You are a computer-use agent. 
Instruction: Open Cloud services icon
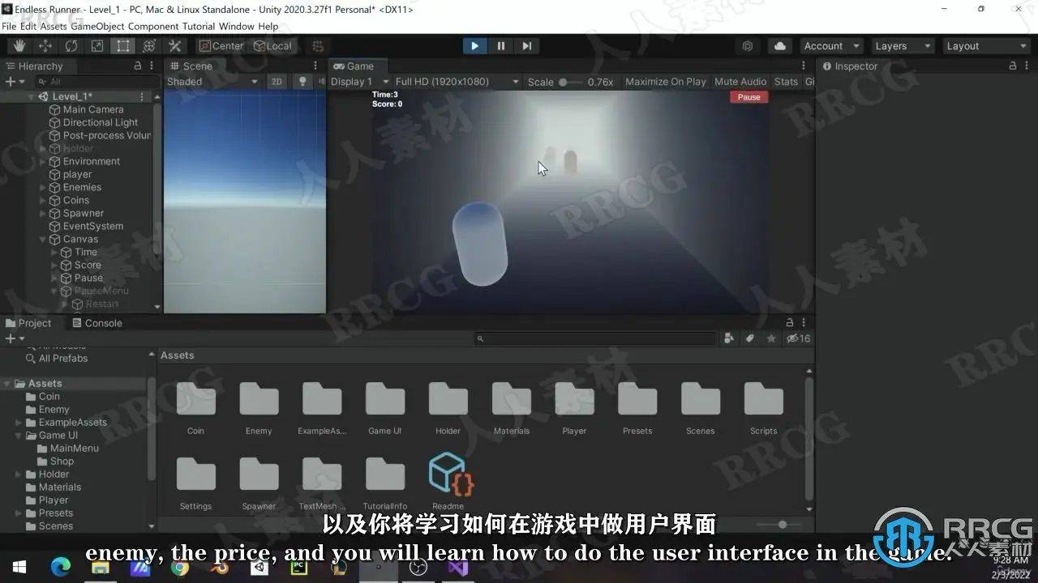780,46
